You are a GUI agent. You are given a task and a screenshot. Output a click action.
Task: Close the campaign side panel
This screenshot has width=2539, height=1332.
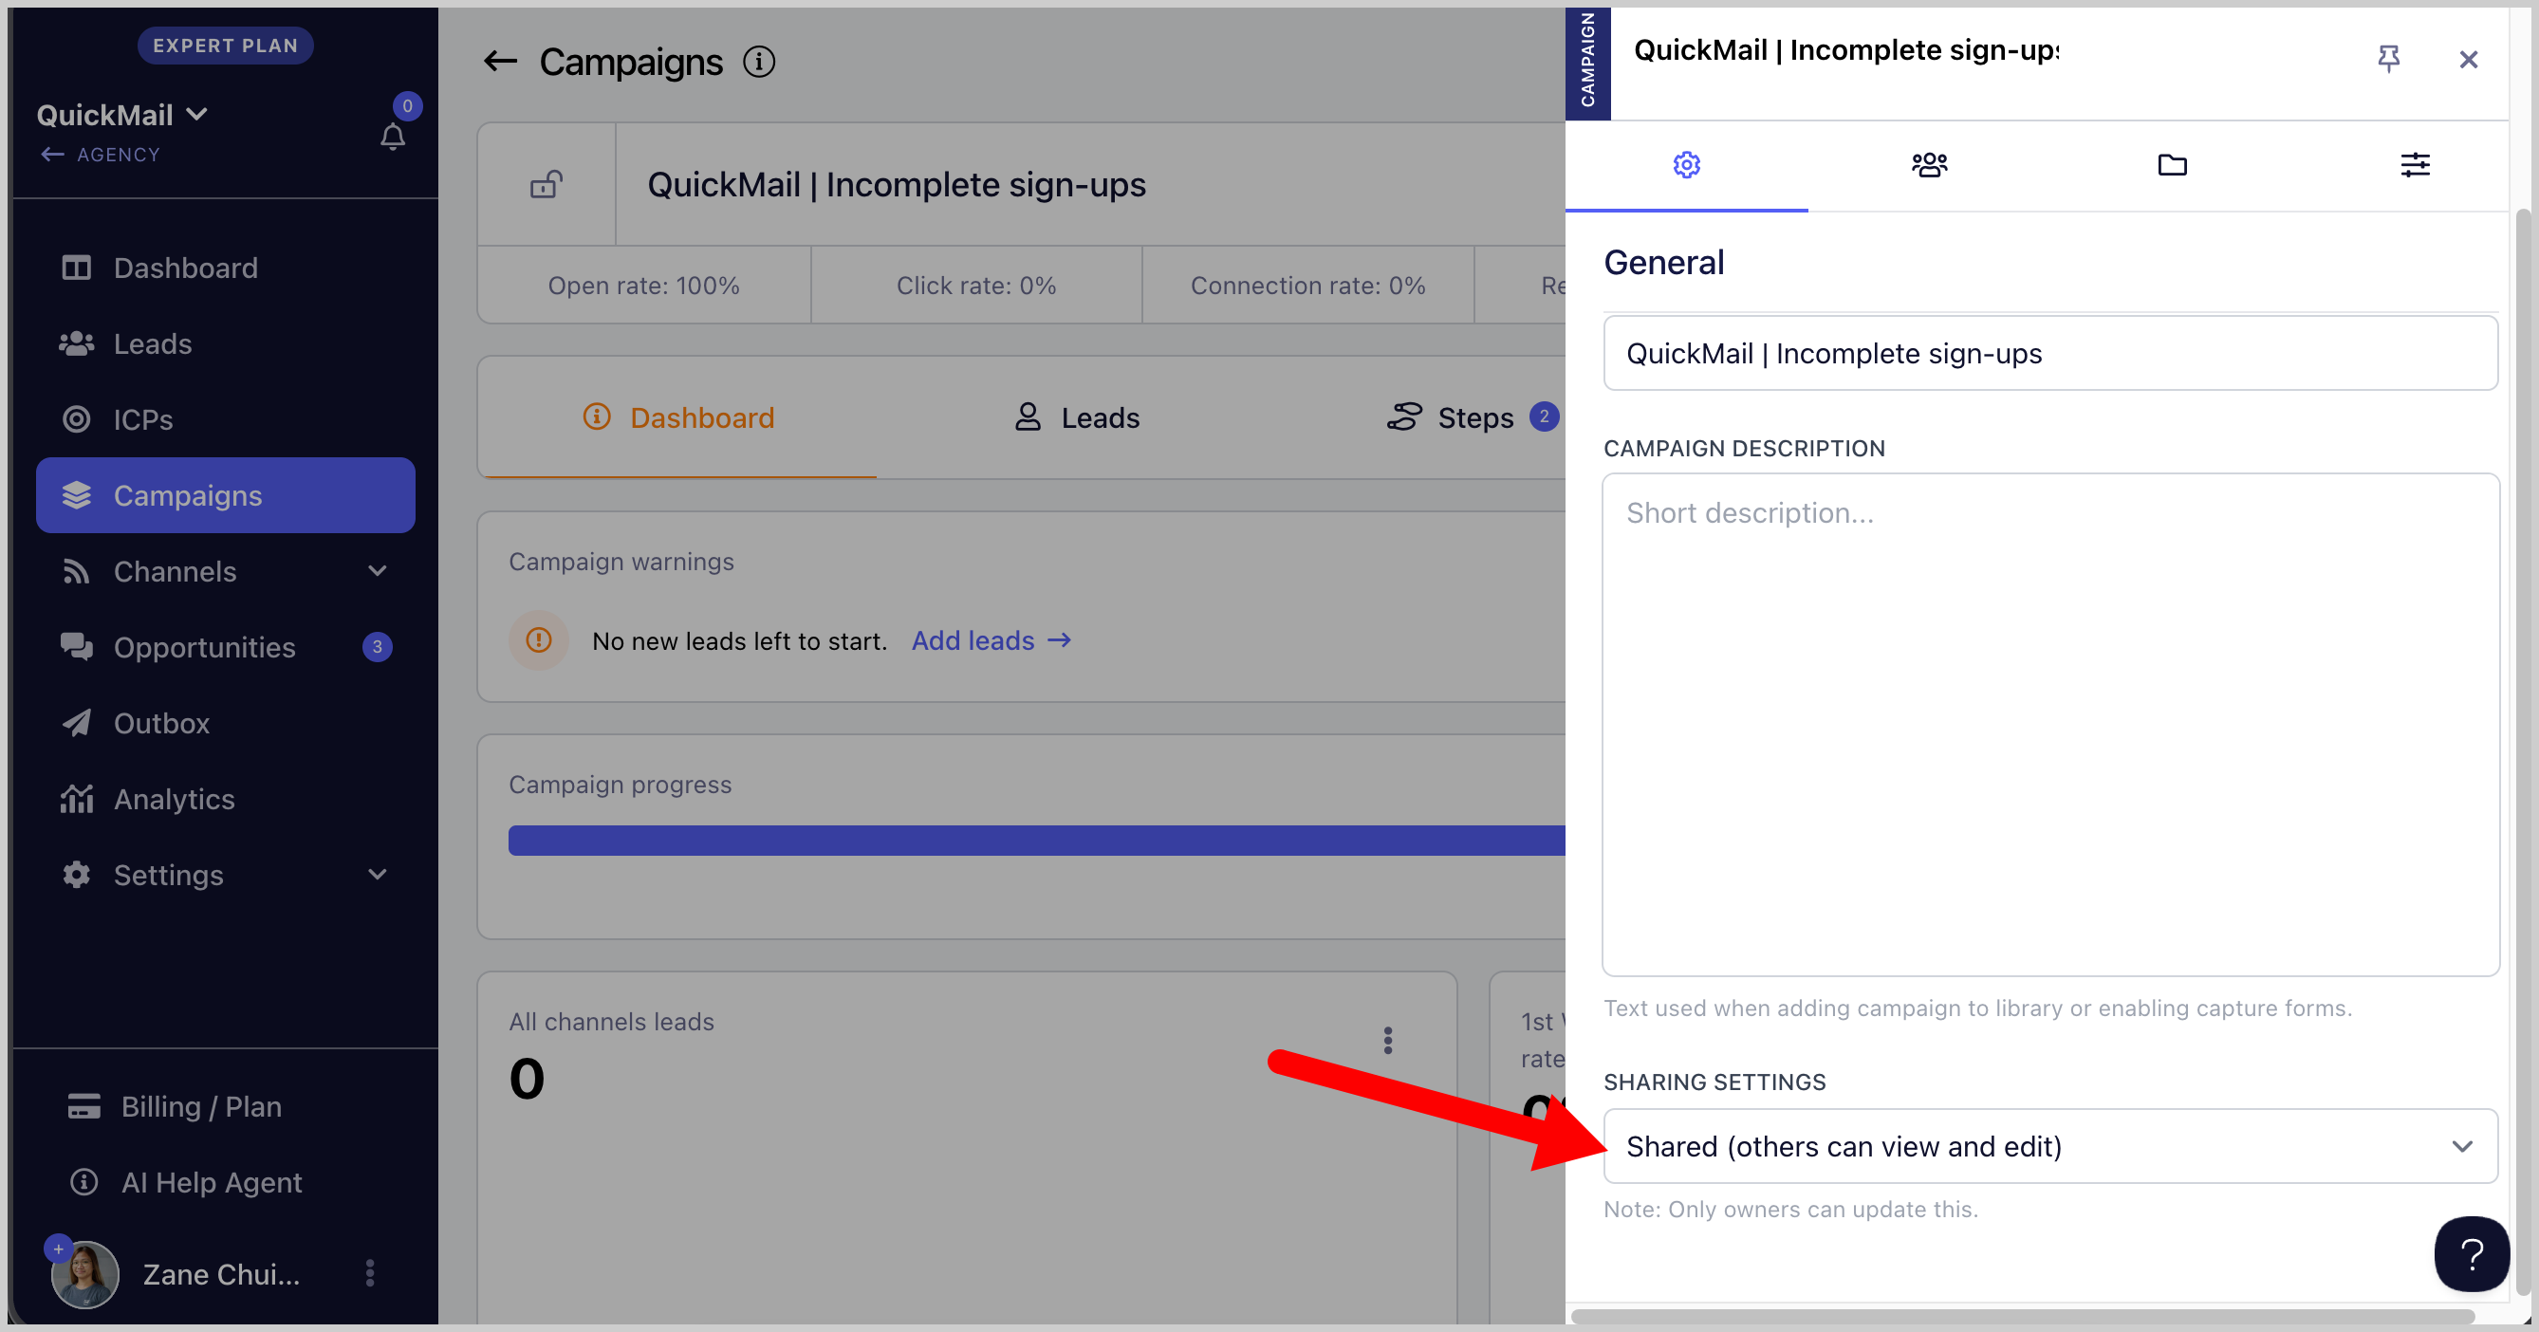2468,60
